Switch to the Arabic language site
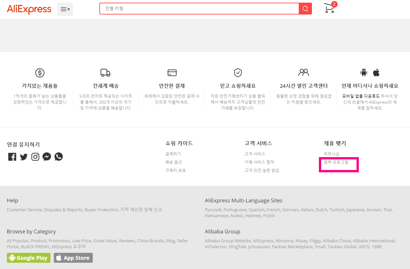Screen dimensions: 410x269 [237, 216]
